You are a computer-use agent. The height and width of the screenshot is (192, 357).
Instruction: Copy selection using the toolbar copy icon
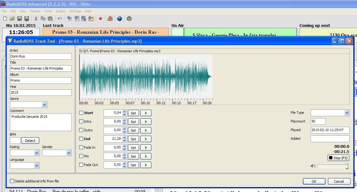pos(43,19)
